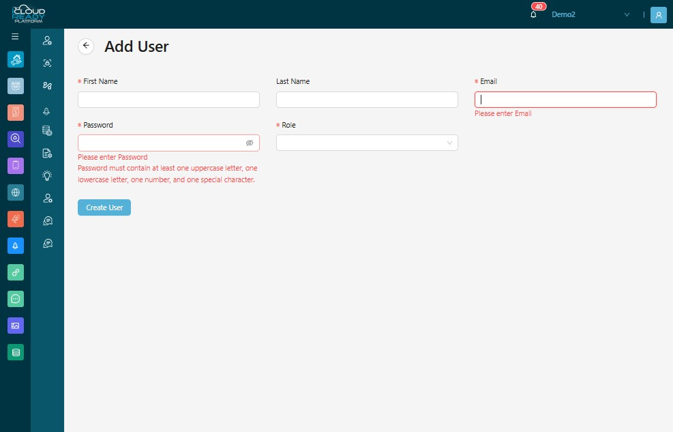This screenshot has height=432, width=673.
Task: Open the green database stack tile
Action: [x=16, y=353]
